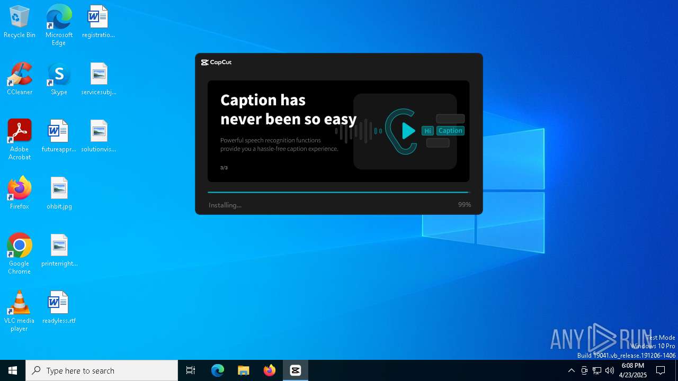Click the 'Caption has never been so easy' headline

[x=288, y=110]
